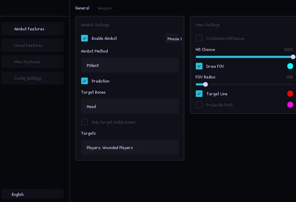Switch to the Weapon tab
Viewport: 296px width, 202px height.
tap(104, 8)
